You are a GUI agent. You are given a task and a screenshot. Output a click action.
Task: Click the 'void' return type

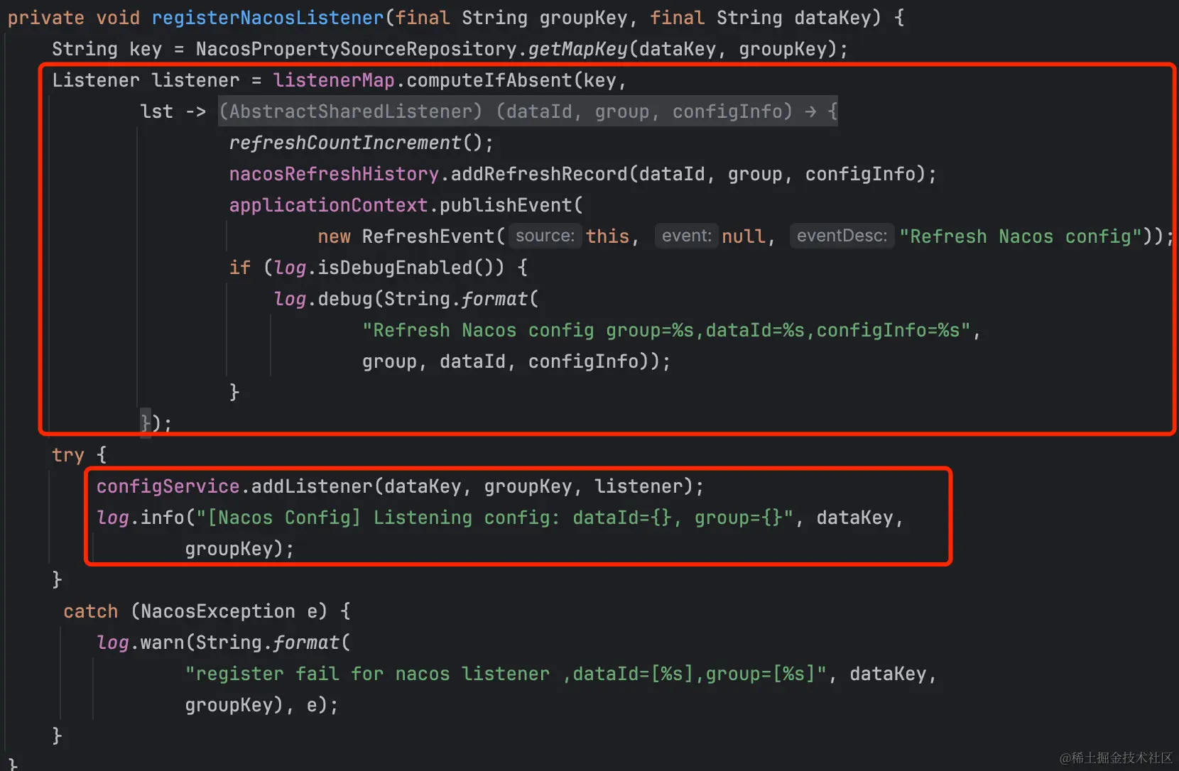pyautogui.click(x=118, y=18)
